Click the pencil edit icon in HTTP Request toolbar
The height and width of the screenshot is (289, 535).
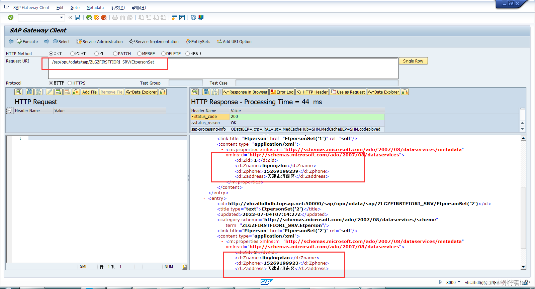tap(50, 92)
